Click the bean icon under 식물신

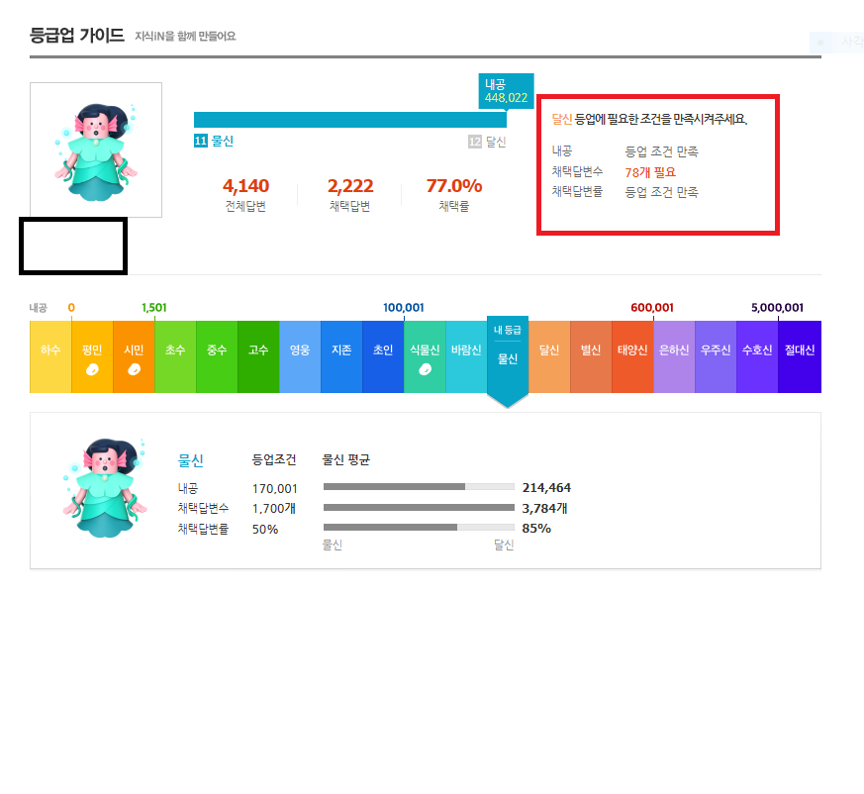click(x=425, y=369)
